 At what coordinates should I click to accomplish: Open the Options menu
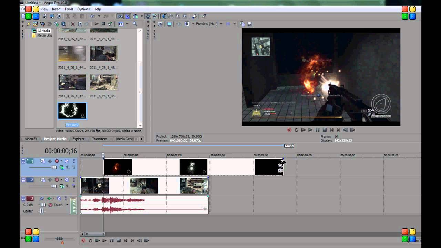(x=83, y=9)
